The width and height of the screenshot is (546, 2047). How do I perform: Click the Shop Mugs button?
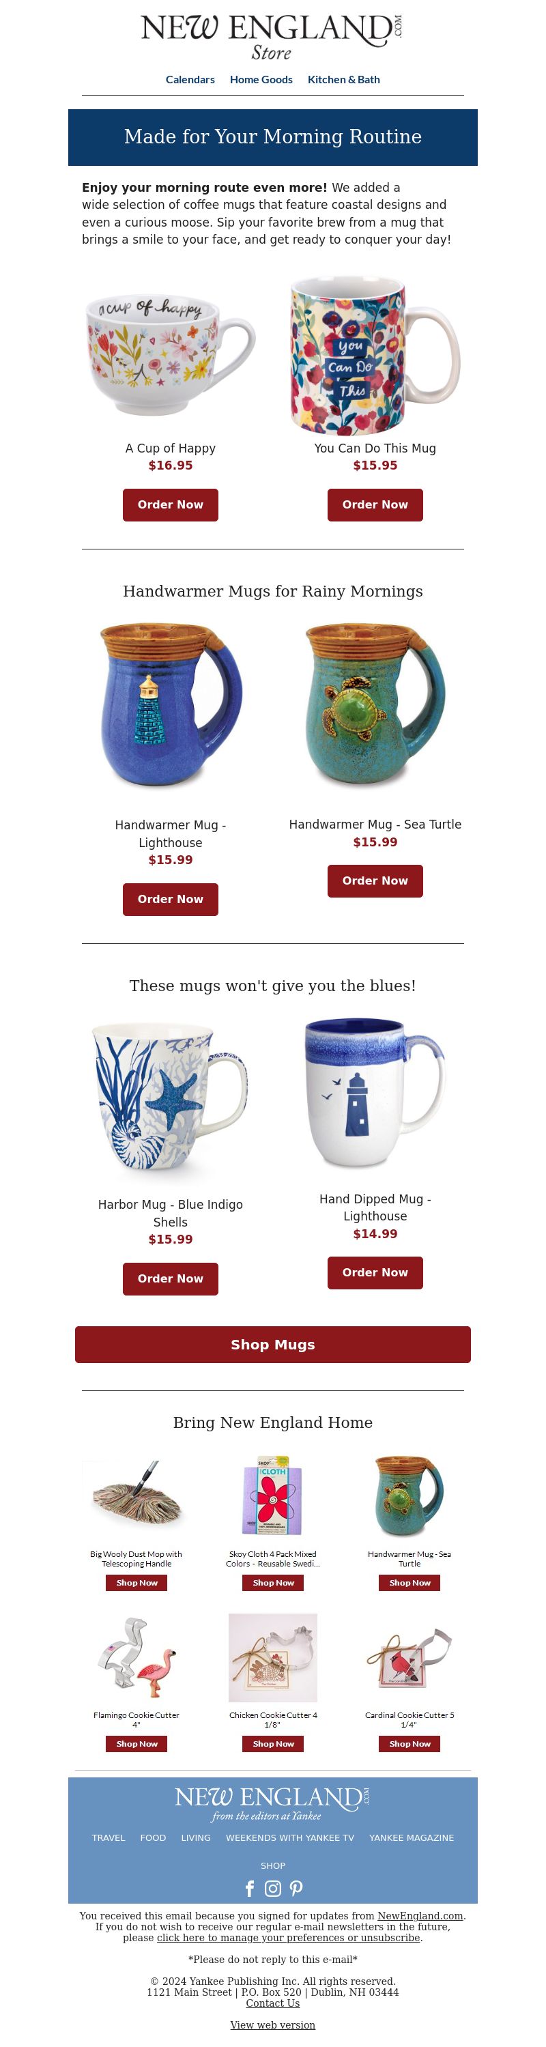click(x=272, y=1345)
